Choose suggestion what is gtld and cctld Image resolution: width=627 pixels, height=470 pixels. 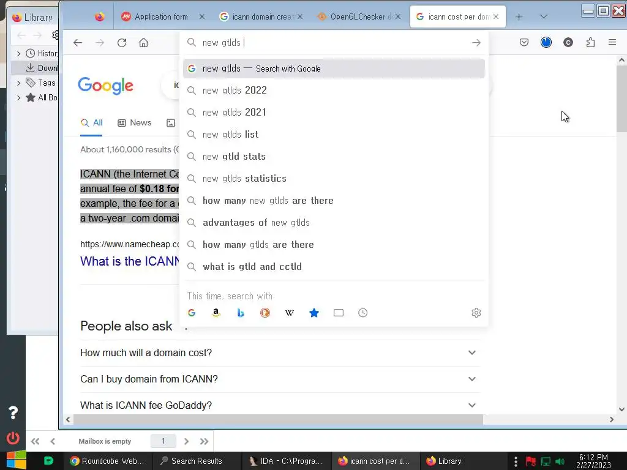click(334, 266)
